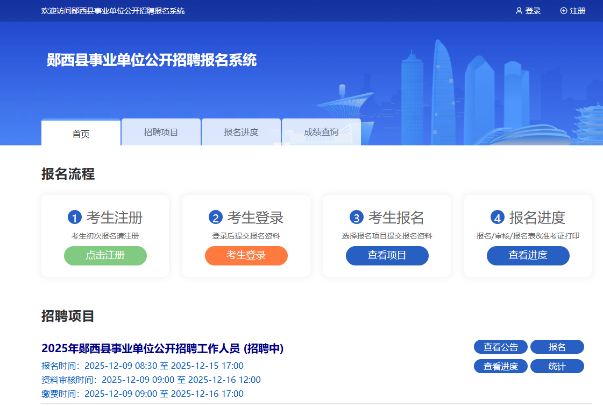Click the blue 查看项目 button

(387, 255)
